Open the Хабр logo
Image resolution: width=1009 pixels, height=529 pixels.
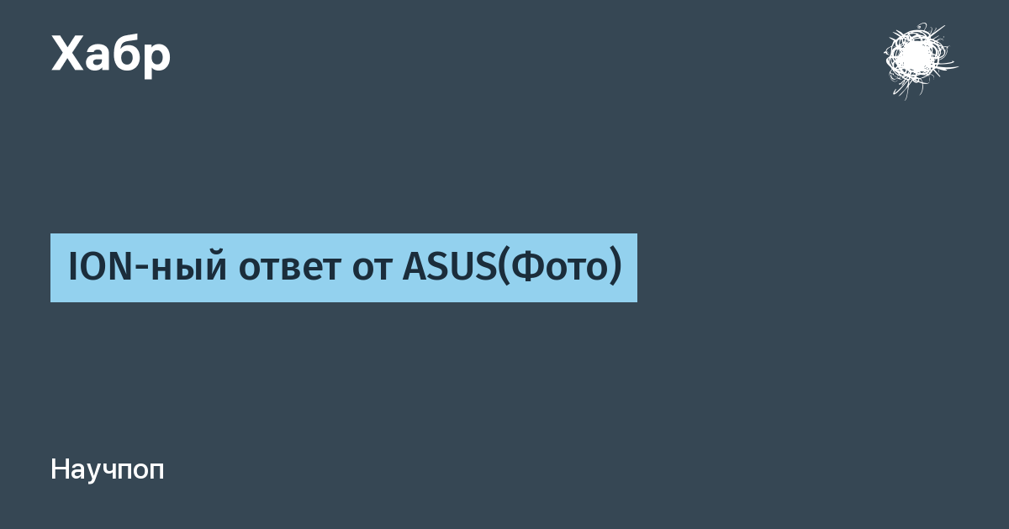pos(111,54)
